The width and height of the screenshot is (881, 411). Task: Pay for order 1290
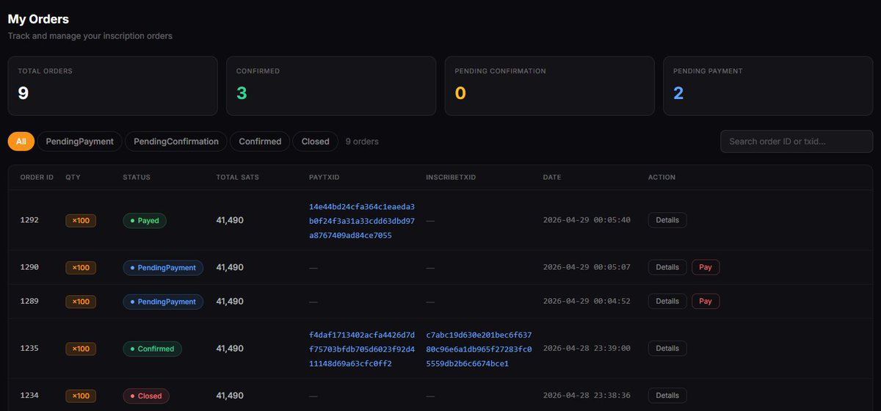(706, 267)
